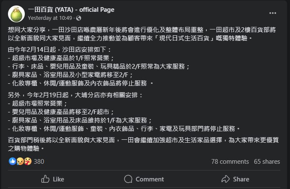This screenshot has width=290, height=189.
Task: Open the 78 comments link
Action: click(x=230, y=161)
